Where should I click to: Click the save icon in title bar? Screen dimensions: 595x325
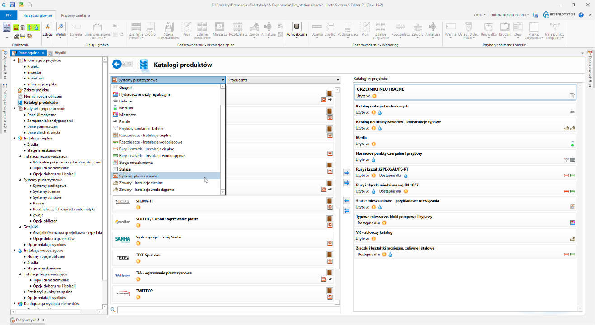13,4
